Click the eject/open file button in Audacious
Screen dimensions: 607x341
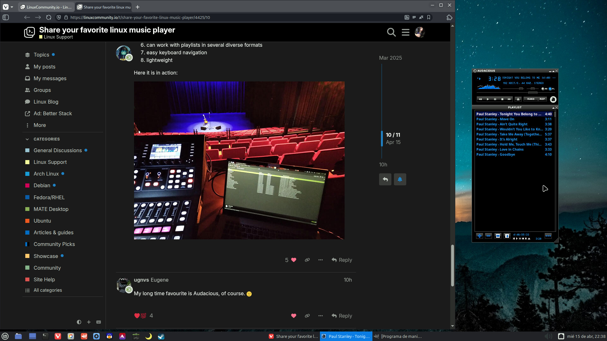(518, 99)
